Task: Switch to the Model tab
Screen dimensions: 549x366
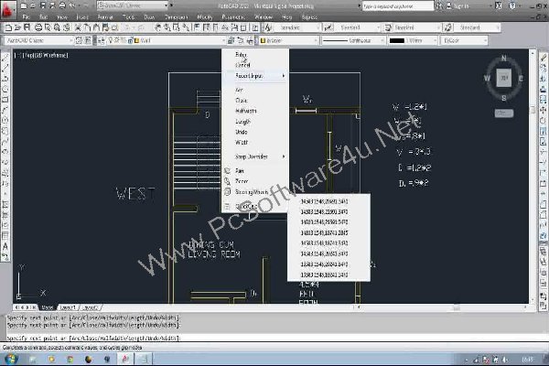Action: tap(48, 307)
